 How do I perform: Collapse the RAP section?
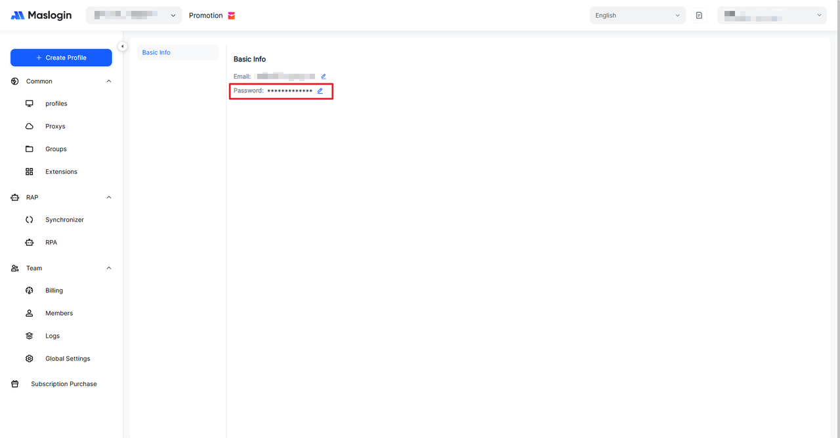[x=109, y=197]
